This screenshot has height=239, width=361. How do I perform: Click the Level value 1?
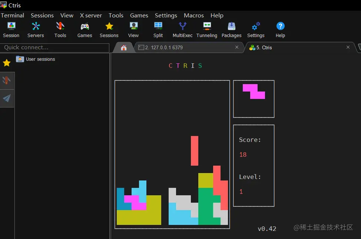point(241,192)
